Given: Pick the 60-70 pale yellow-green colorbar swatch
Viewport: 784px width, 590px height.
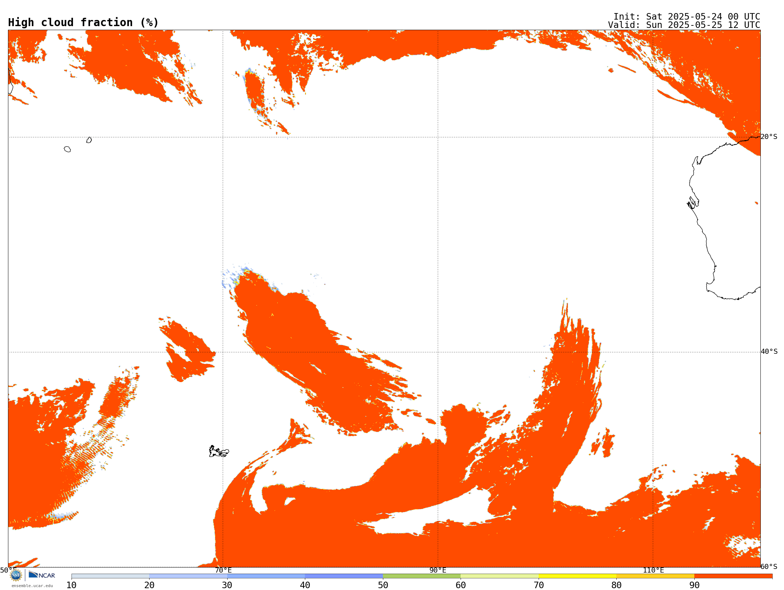Looking at the screenshot, I should coord(499,576).
